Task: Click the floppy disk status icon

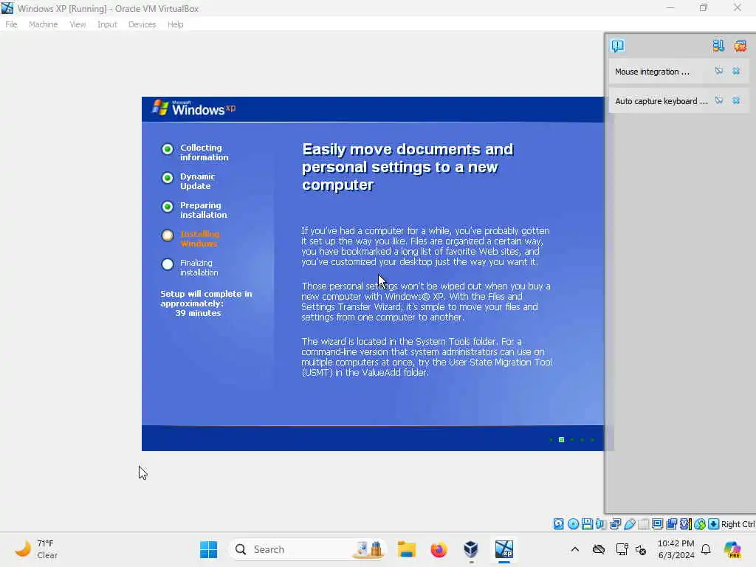Action: (x=587, y=524)
